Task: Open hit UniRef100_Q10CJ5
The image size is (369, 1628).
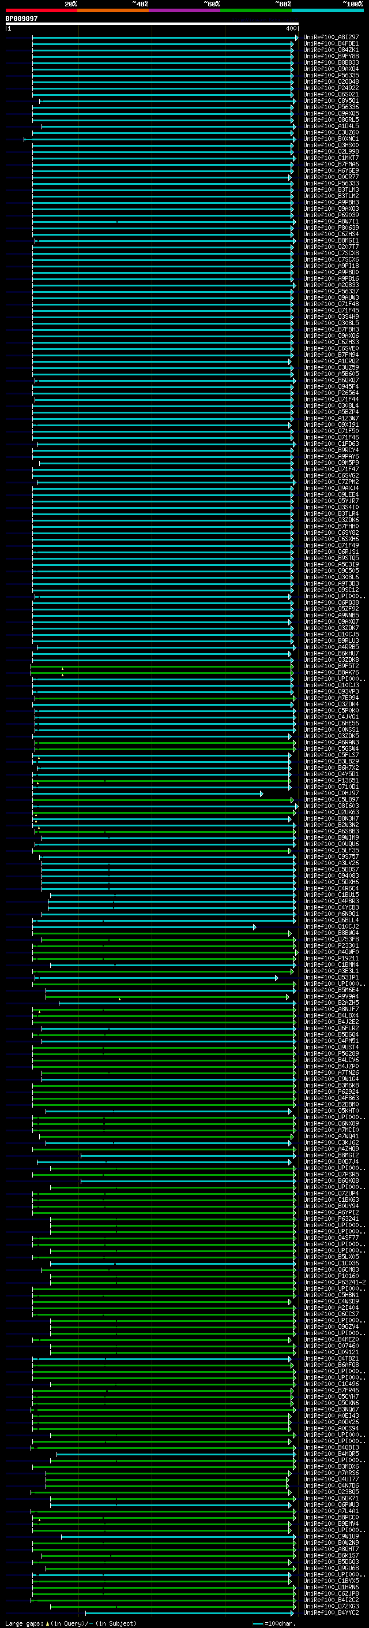Action: [x=330, y=635]
